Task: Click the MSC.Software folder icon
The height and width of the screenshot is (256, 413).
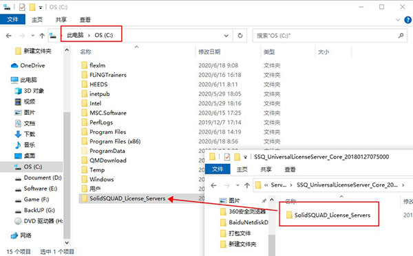Action: pyautogui.click(x=84, y=113)
